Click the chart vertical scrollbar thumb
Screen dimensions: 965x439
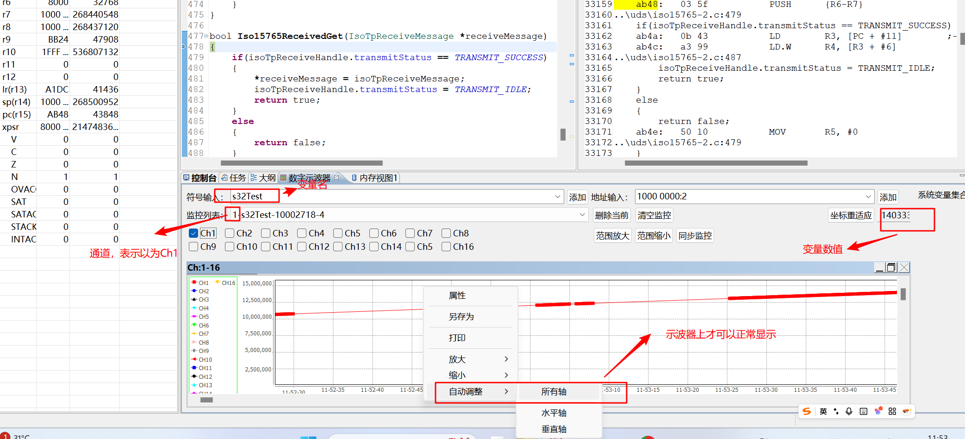click(x=903, y=295)
